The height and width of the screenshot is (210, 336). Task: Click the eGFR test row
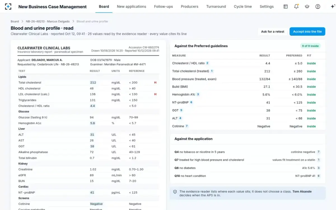point(88,175)
